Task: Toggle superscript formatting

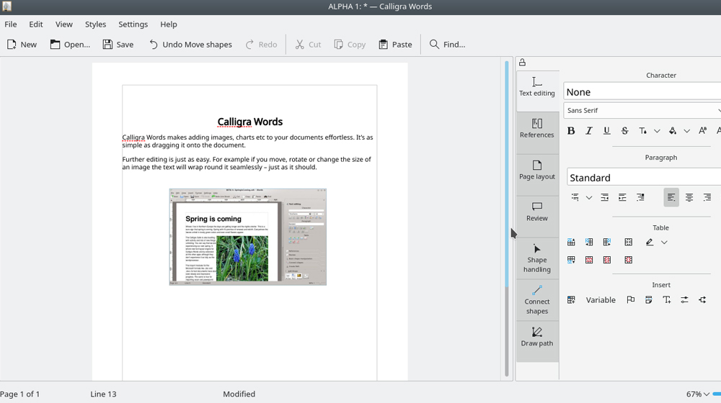Action: (702, 131)
